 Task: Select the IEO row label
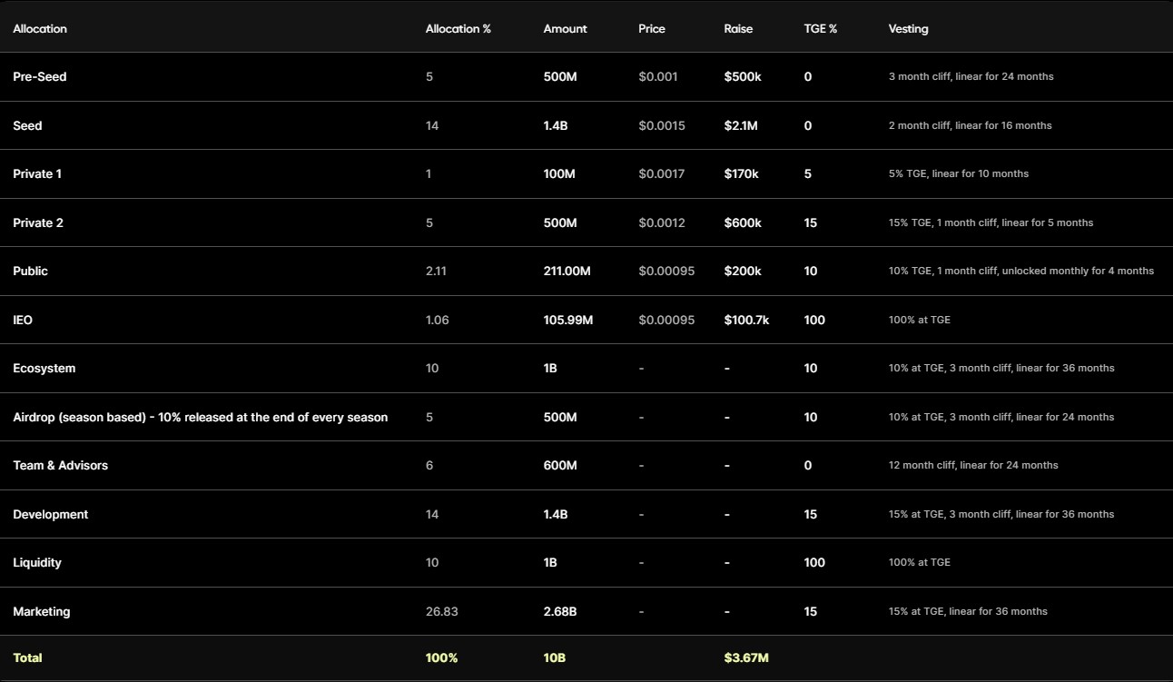(x=22, y=320)
